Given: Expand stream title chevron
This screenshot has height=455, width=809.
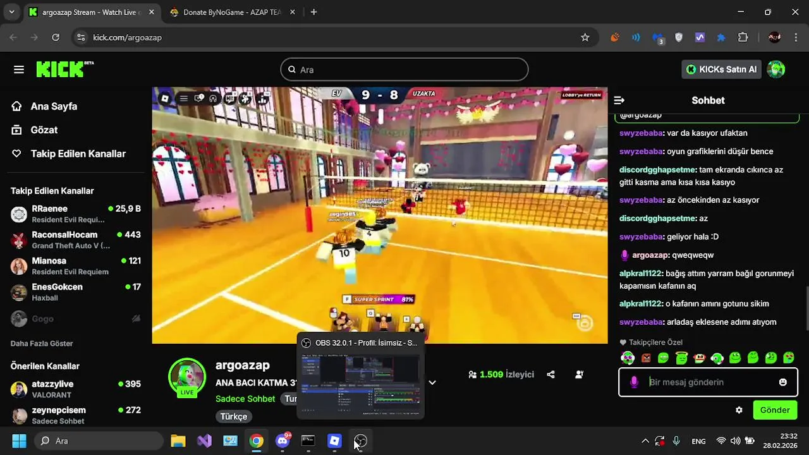Looking at the screenshot, I should pyautogui.click(x=432, y=382).
